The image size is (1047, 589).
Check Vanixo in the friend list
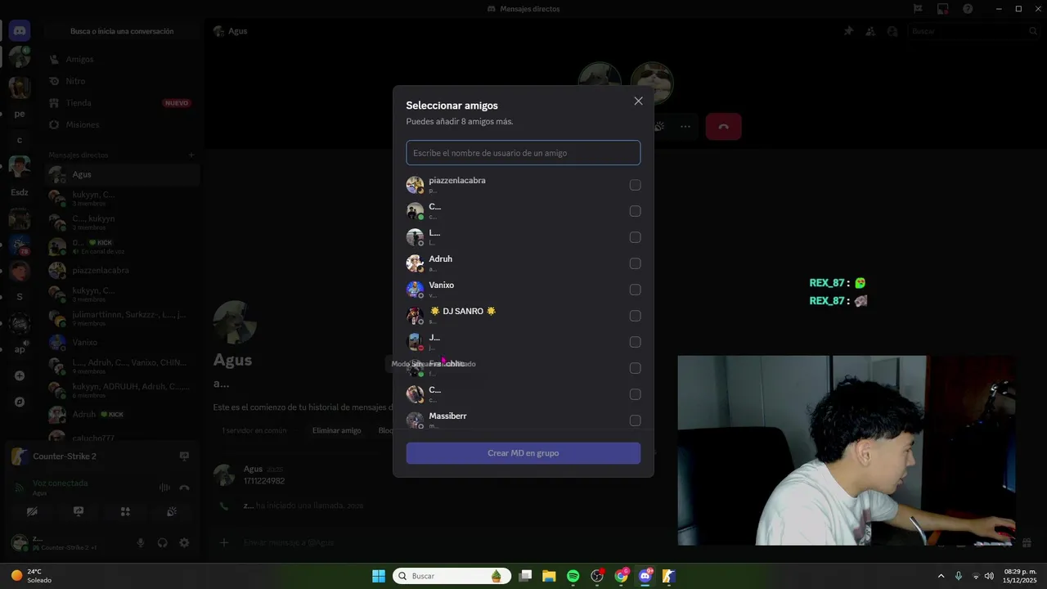point(635,290)
